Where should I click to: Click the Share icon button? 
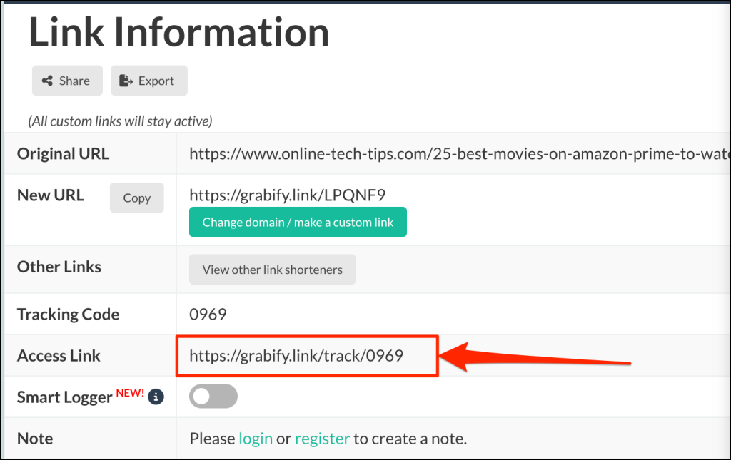click(x=67, y=81)
